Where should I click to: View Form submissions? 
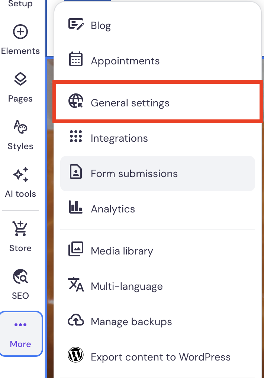134,173
